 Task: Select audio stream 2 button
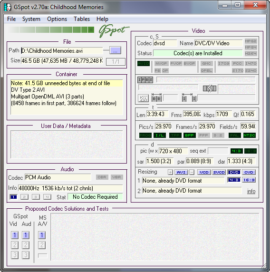(24, 197)
